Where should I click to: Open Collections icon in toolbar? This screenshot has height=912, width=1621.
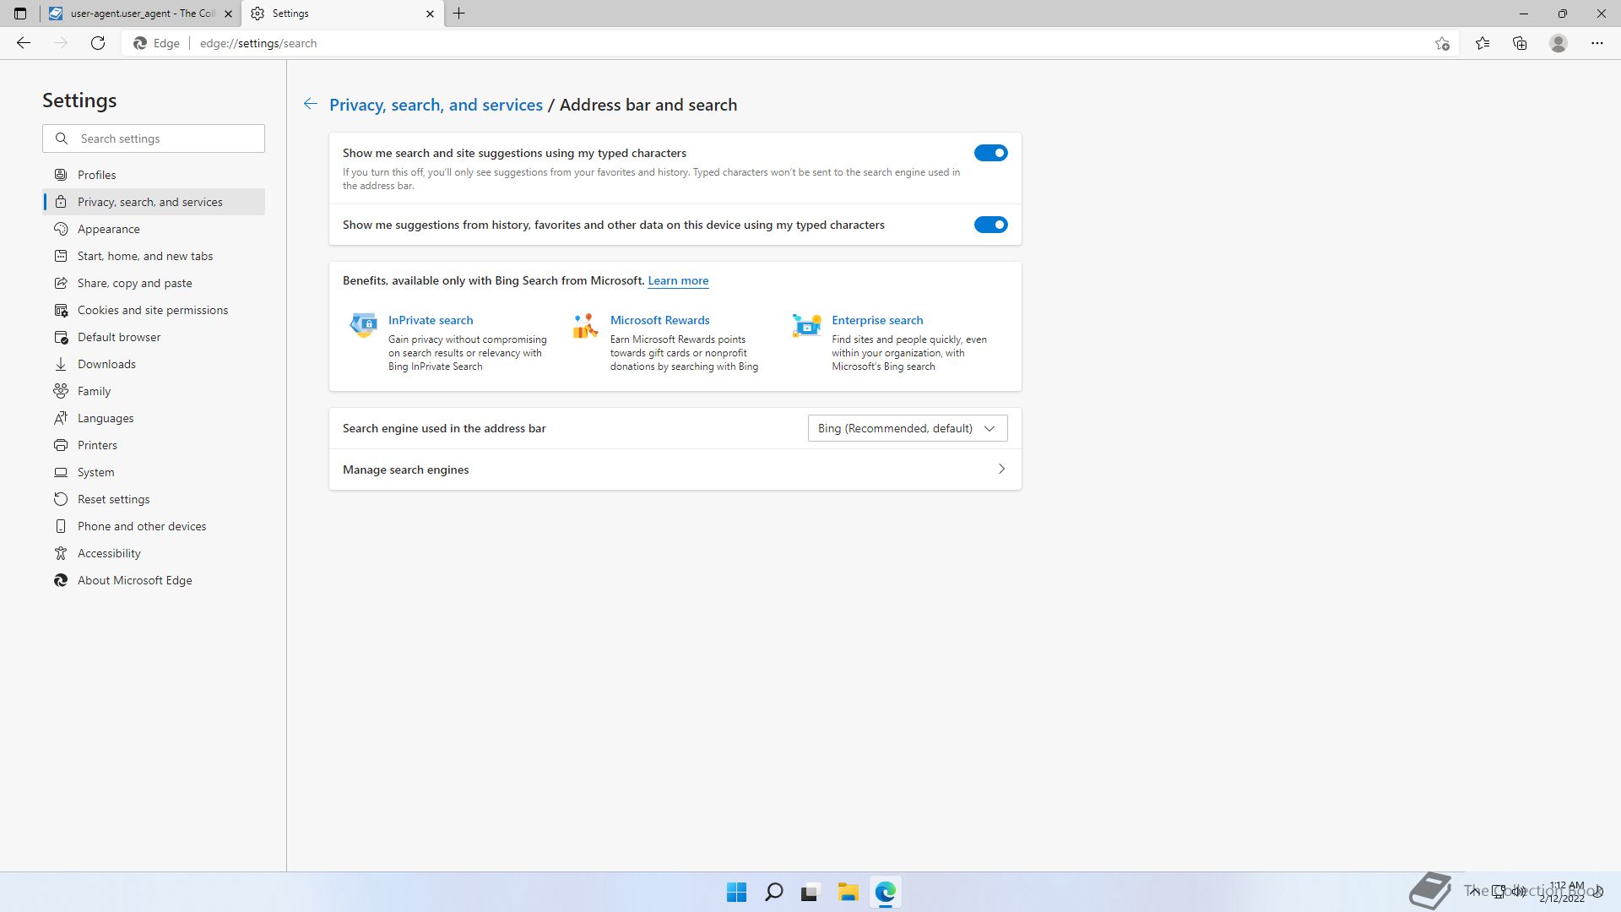click(x=1520, y=43)
